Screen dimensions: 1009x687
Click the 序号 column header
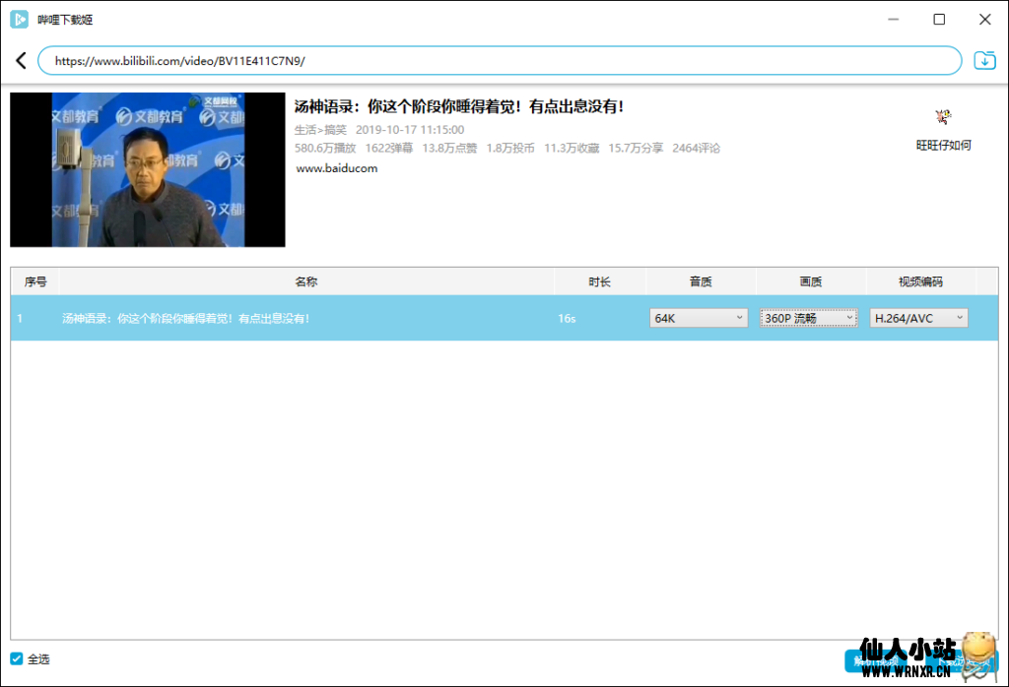pyautogui.click(x=35, y=281)
